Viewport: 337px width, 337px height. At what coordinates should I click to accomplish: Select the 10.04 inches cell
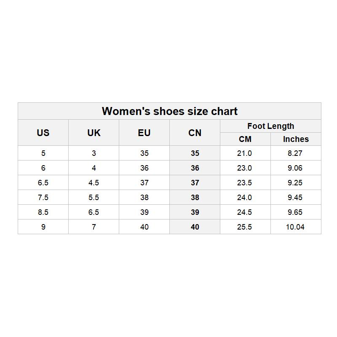coord(295,227)
